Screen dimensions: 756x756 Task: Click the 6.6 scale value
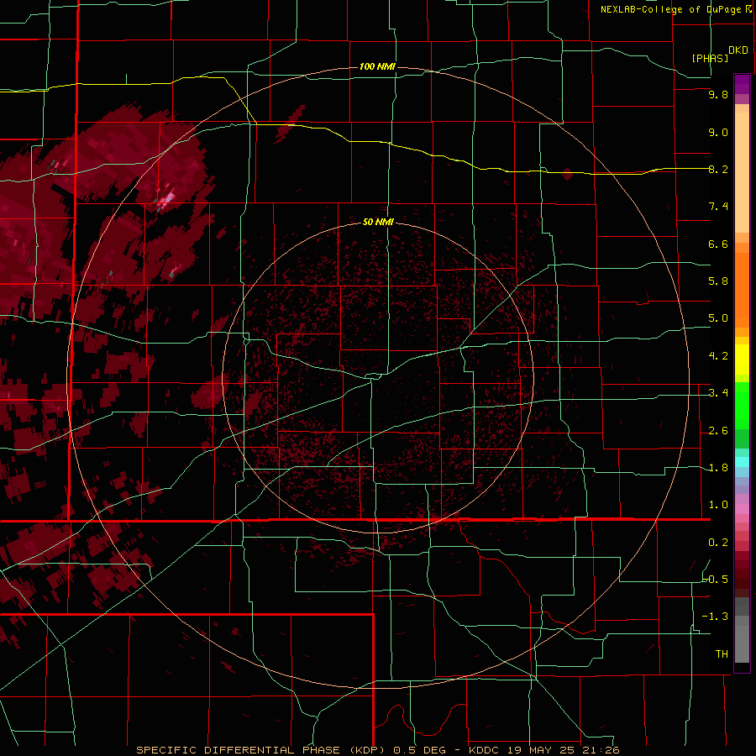[718, 244]
